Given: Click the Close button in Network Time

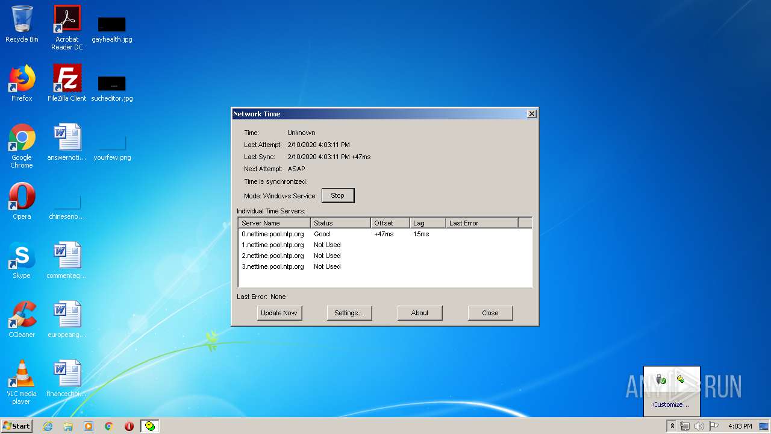Looking at the screenshot, I should click(x=490, y=313).
